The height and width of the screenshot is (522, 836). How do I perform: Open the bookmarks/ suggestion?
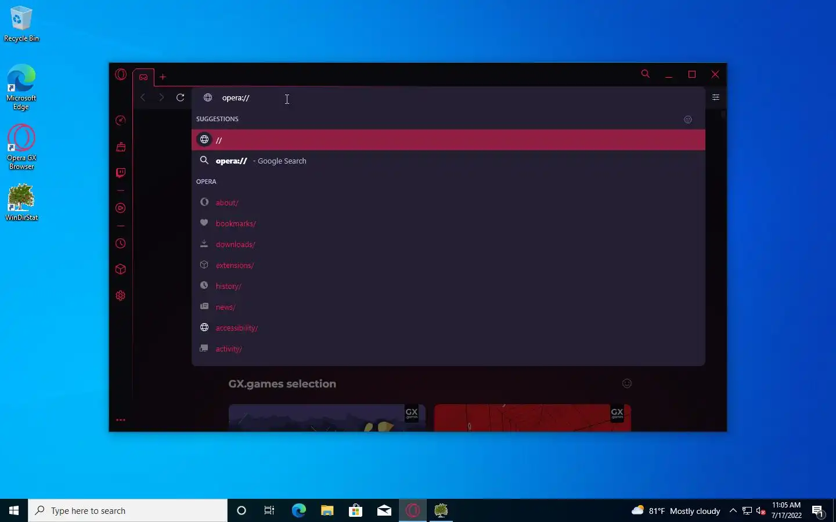click(x=448, y=223)
